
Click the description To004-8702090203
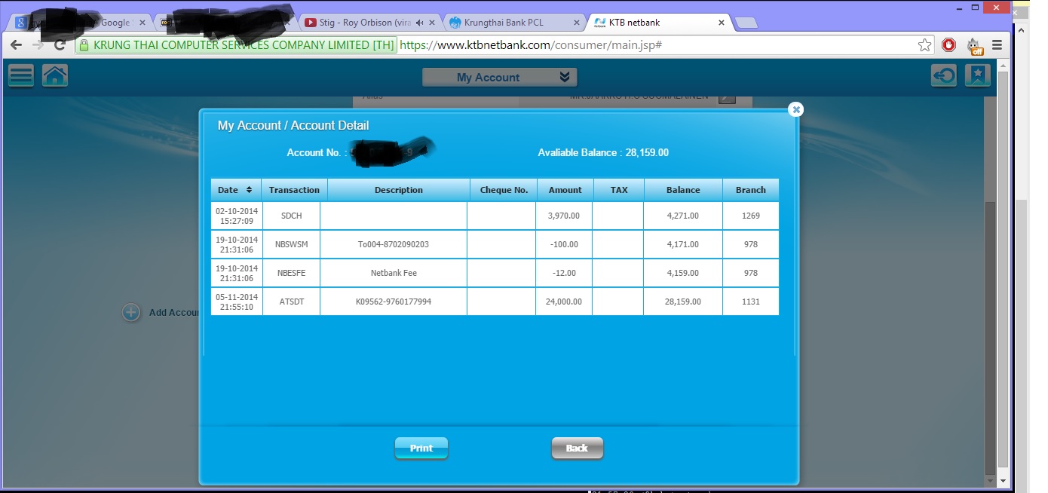coord(394,244)
